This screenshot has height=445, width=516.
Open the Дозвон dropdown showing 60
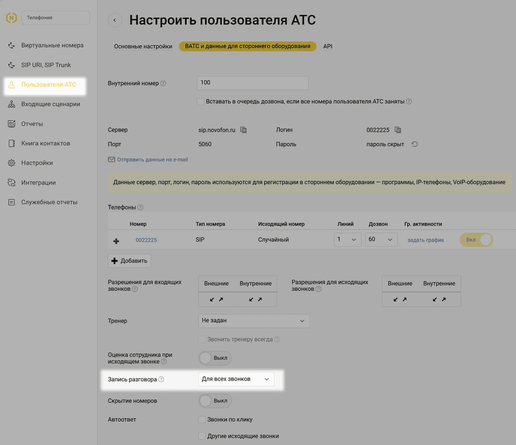[x=381, y=240]
